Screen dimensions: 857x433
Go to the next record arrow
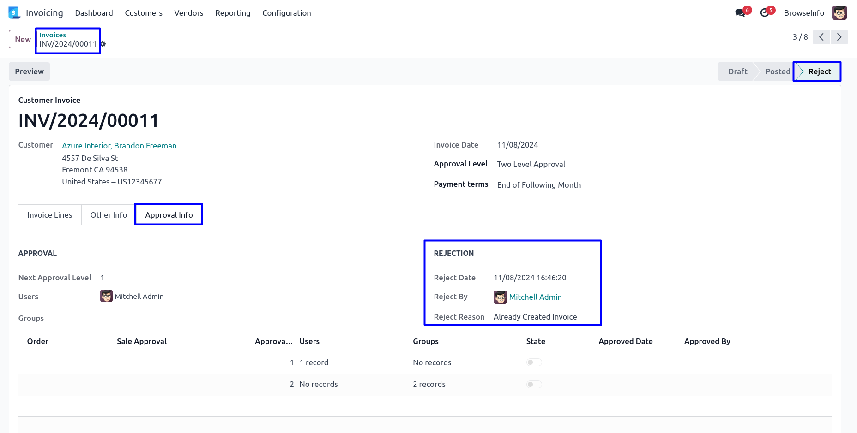839,37
